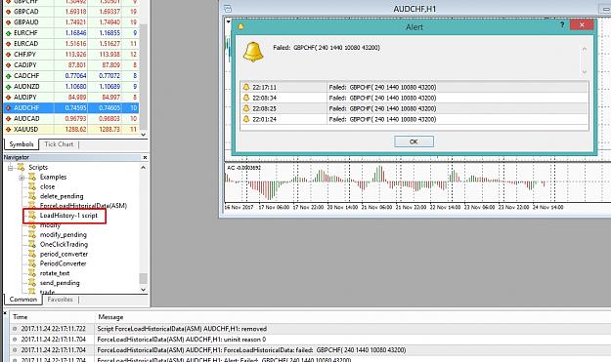Switch to the Symbols tab
The image size is (611, 362).
[22, 144]
